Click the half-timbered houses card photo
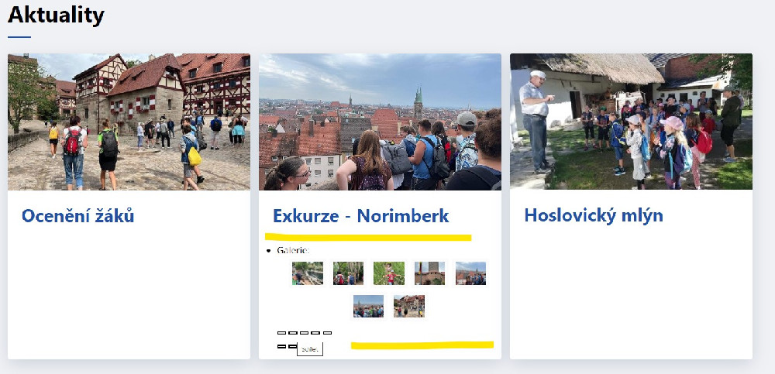 [x=129, y=122]
